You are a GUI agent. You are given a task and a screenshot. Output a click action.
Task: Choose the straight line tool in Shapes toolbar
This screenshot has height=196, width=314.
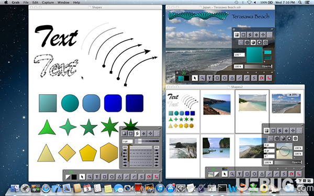coord(127,177)
